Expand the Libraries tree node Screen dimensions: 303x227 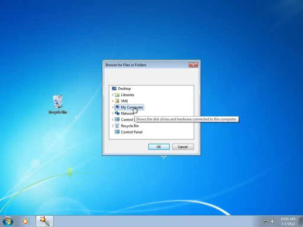113,95
